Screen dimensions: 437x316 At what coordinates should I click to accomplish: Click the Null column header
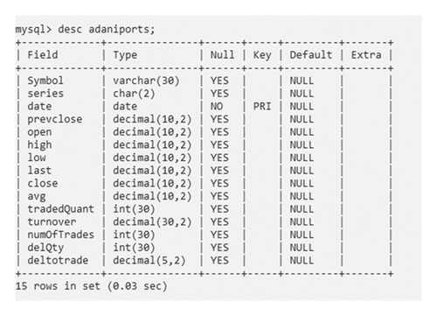[222, 55]
